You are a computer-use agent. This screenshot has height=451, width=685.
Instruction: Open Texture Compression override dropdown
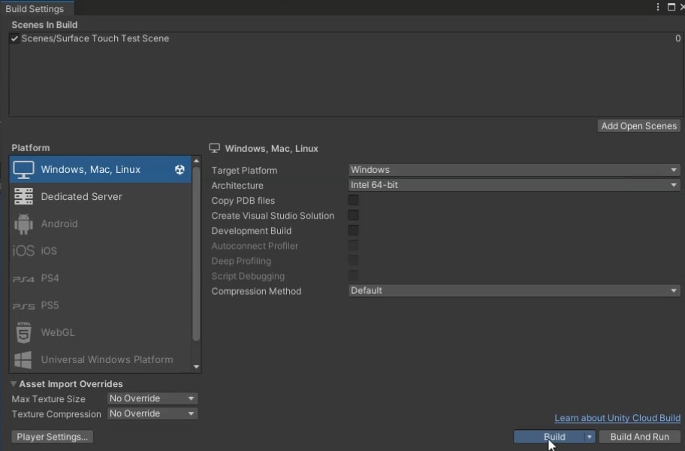(152, 413)
